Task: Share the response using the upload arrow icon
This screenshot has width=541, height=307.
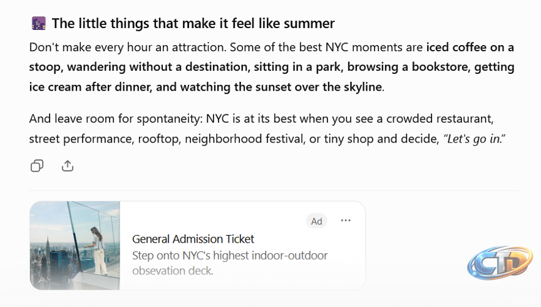Action: [68, 166]
